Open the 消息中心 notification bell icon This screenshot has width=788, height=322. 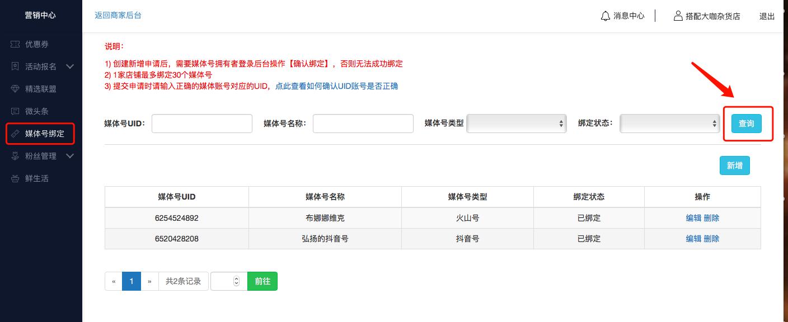pyautogui.click(x=604, y=16)
